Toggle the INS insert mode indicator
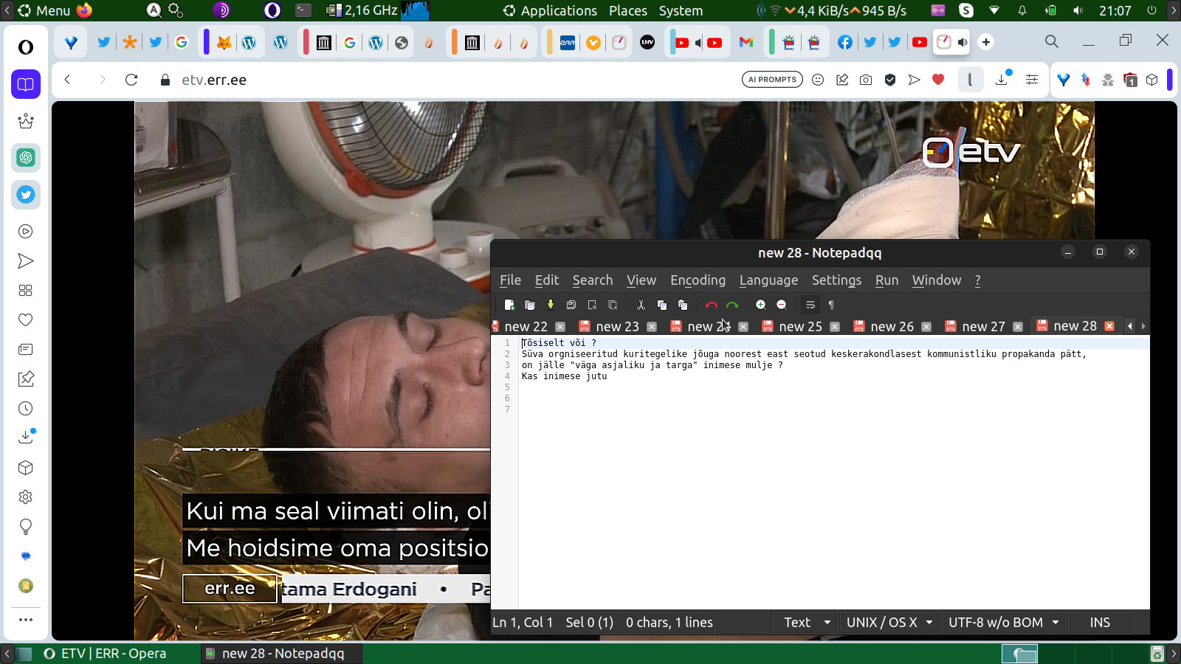 tap(1099, 622)
